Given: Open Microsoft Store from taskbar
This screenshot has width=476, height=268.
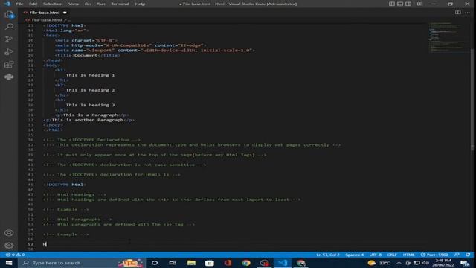Looking at the screenshot, I should coord(210,263).
